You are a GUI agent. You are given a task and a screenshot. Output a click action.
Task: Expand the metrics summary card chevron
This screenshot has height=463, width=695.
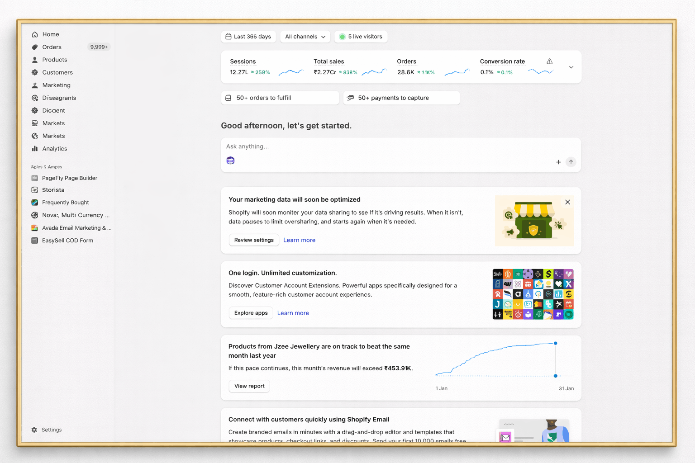pos(571,67)
